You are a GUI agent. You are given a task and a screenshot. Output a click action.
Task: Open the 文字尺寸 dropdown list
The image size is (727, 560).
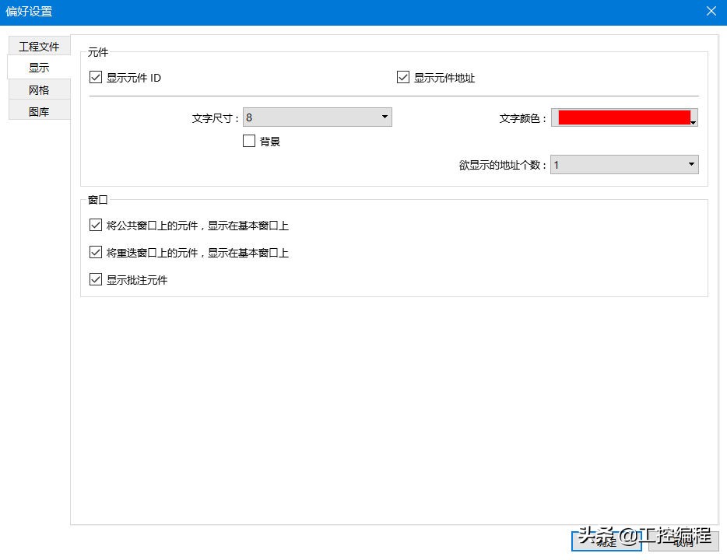click(384, 117)
